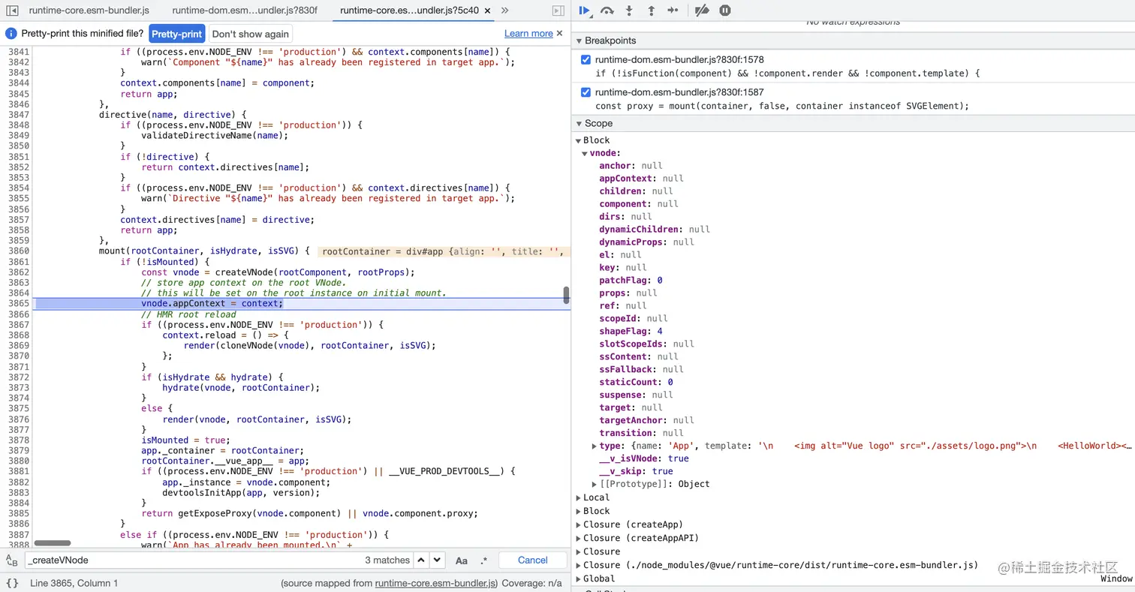Switch to runtime-dom.esm...undler.js?830f tab
This screenshot has height=592, width=1135.
245,11
